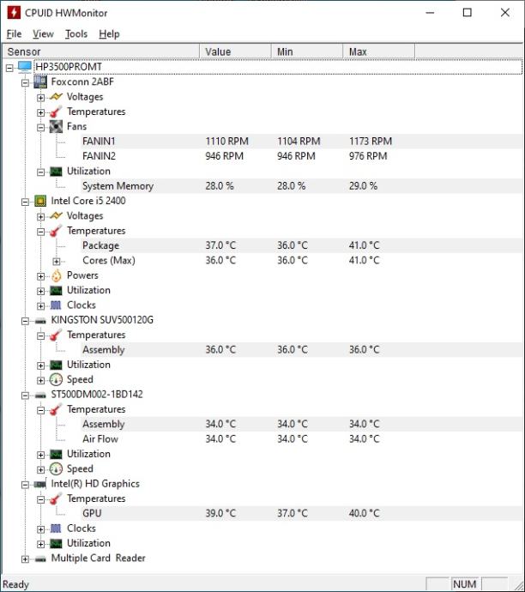Select the FANIN2 row

[x=302, y=156]
